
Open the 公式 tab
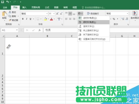[x=47, y=7]
